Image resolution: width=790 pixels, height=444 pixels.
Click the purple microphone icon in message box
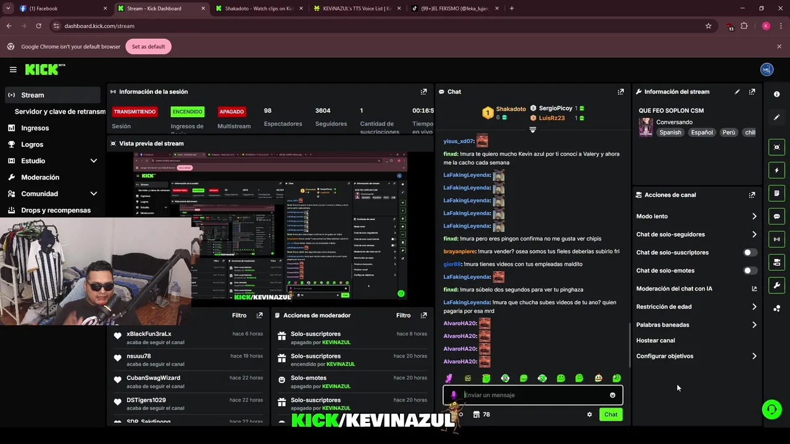454,395
